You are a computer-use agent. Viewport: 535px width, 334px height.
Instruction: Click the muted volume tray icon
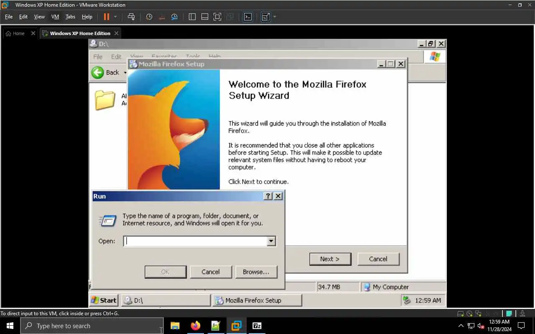point(481,326)
